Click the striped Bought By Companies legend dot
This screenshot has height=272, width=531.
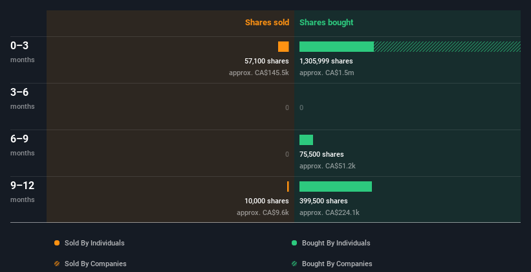[x=294, y=264]
